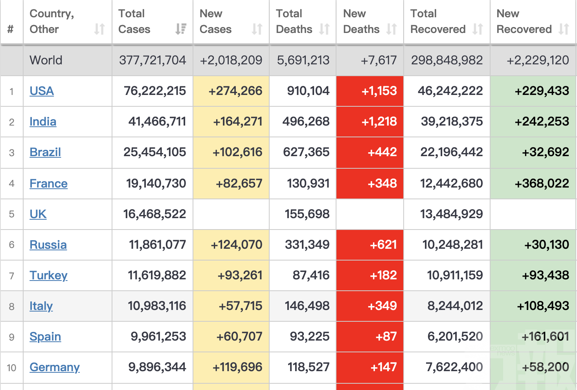Select Russia new deaths +621 cell
577x390 pixels.
pyautogui.click(x=370, y=245)
